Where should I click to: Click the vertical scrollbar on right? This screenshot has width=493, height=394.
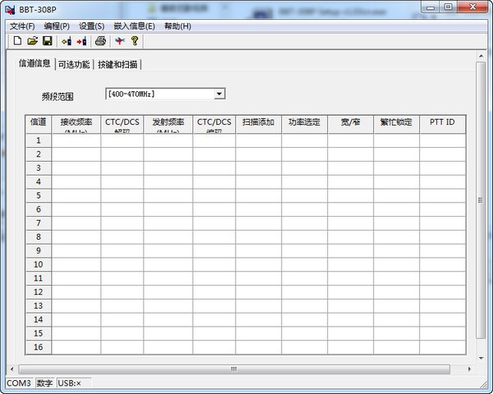click(x=481, y=199)
